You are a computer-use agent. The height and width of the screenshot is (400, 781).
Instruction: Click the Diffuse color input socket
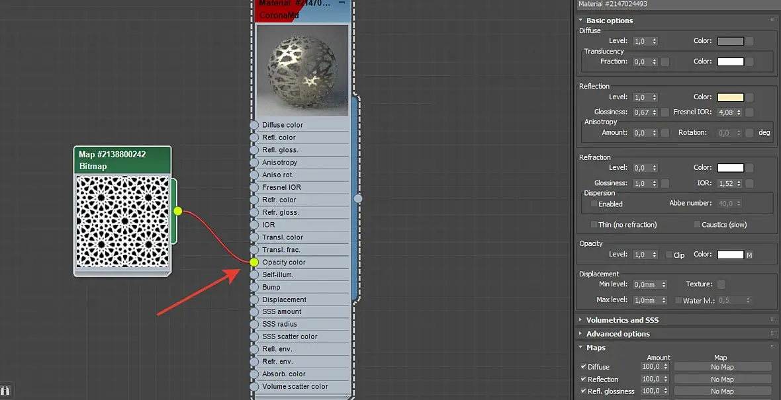click(254, 125)
